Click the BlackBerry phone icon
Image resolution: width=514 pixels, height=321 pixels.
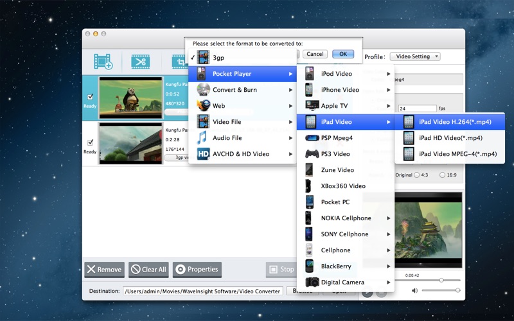point(309,266)
